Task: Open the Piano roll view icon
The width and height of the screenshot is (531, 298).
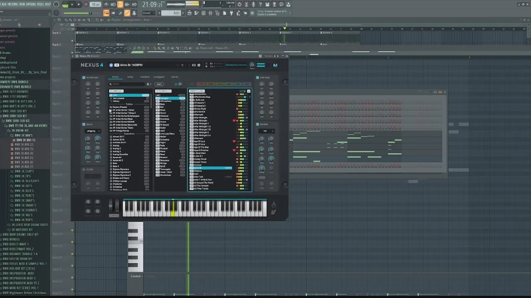Action: point(197,13)
